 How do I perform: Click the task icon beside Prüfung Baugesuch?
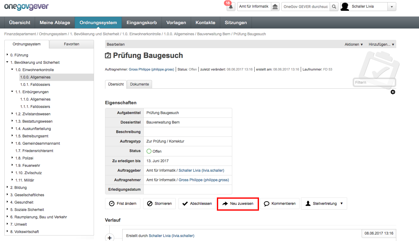(108, 56)
